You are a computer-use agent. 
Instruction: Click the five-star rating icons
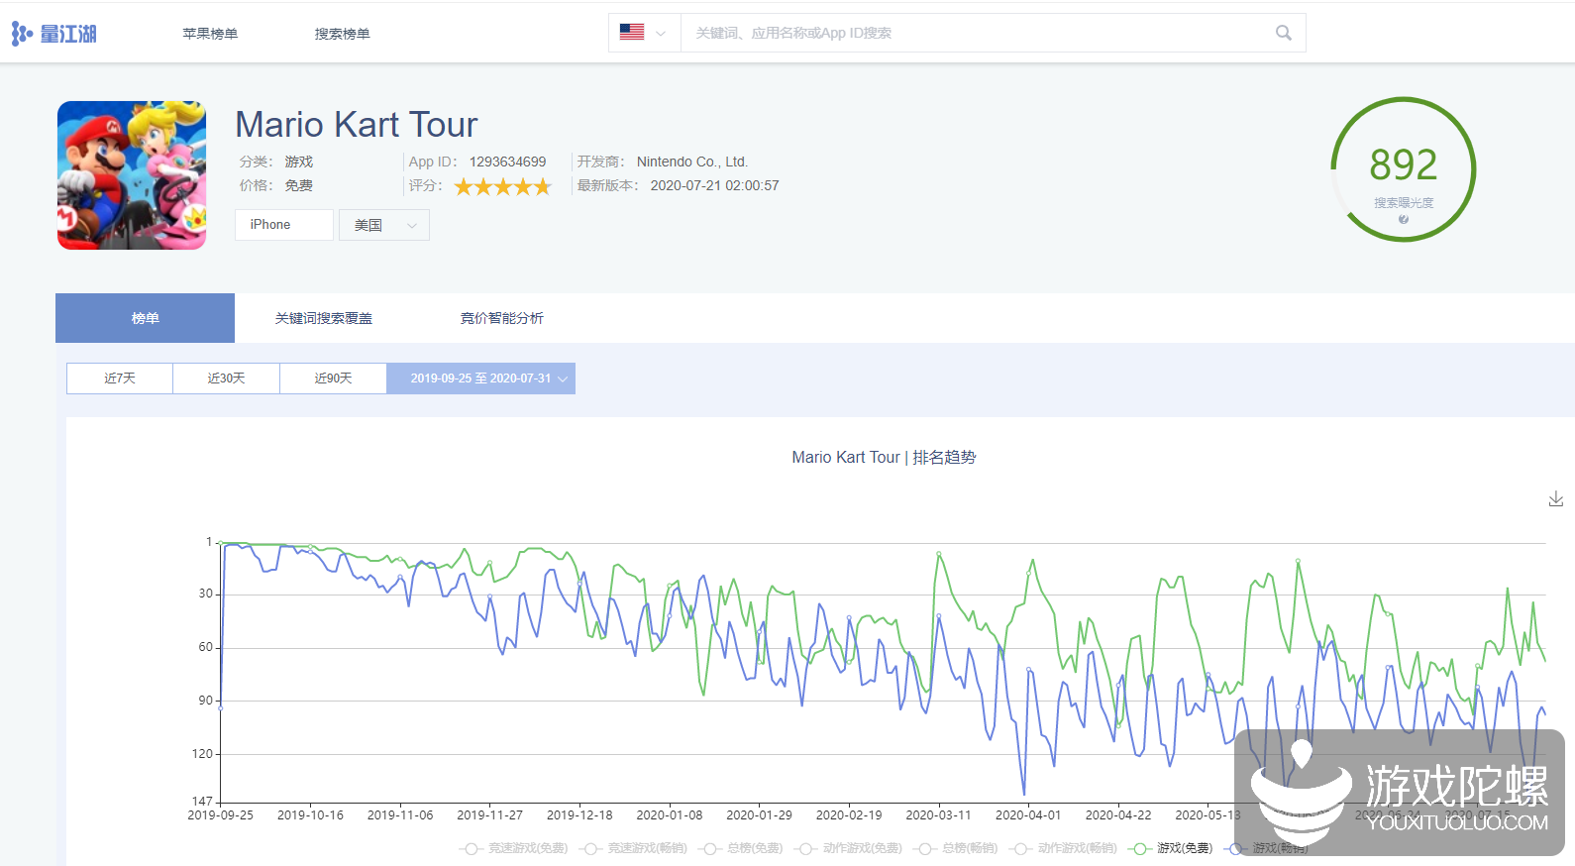coord(502,186)
